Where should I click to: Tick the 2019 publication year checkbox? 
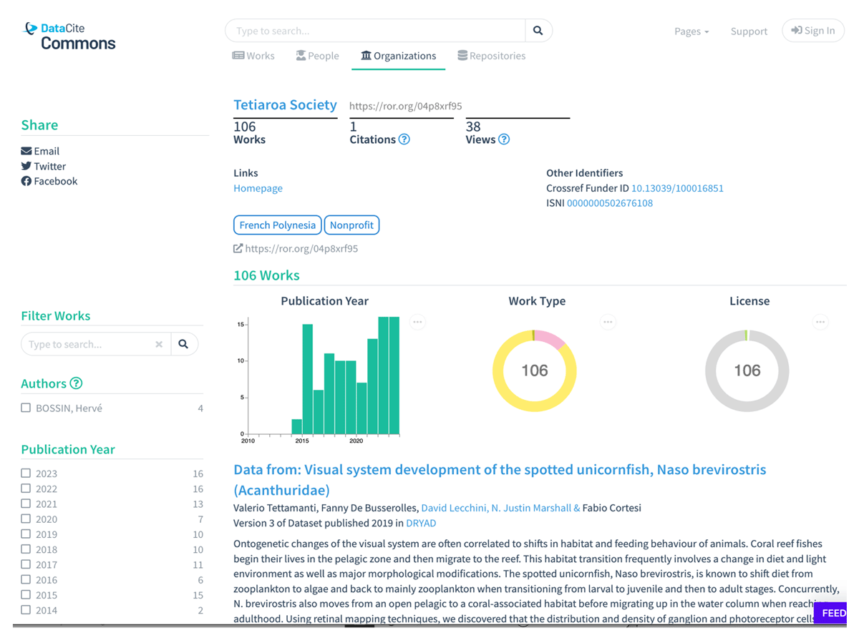[26, 534]
